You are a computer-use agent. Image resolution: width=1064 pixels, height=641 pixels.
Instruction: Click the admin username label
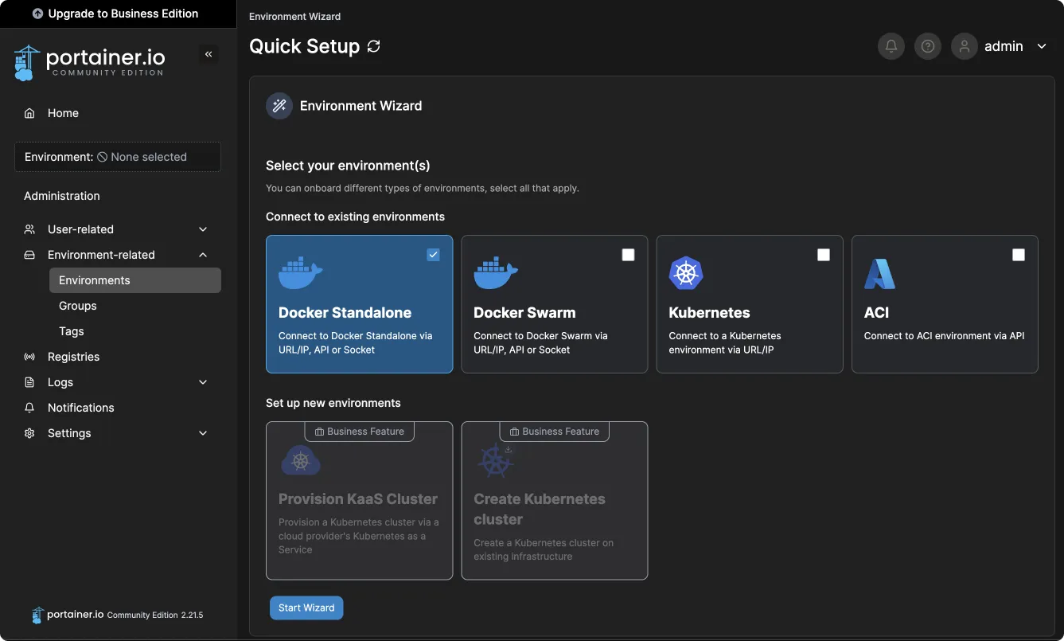(x=1004, y=46)
